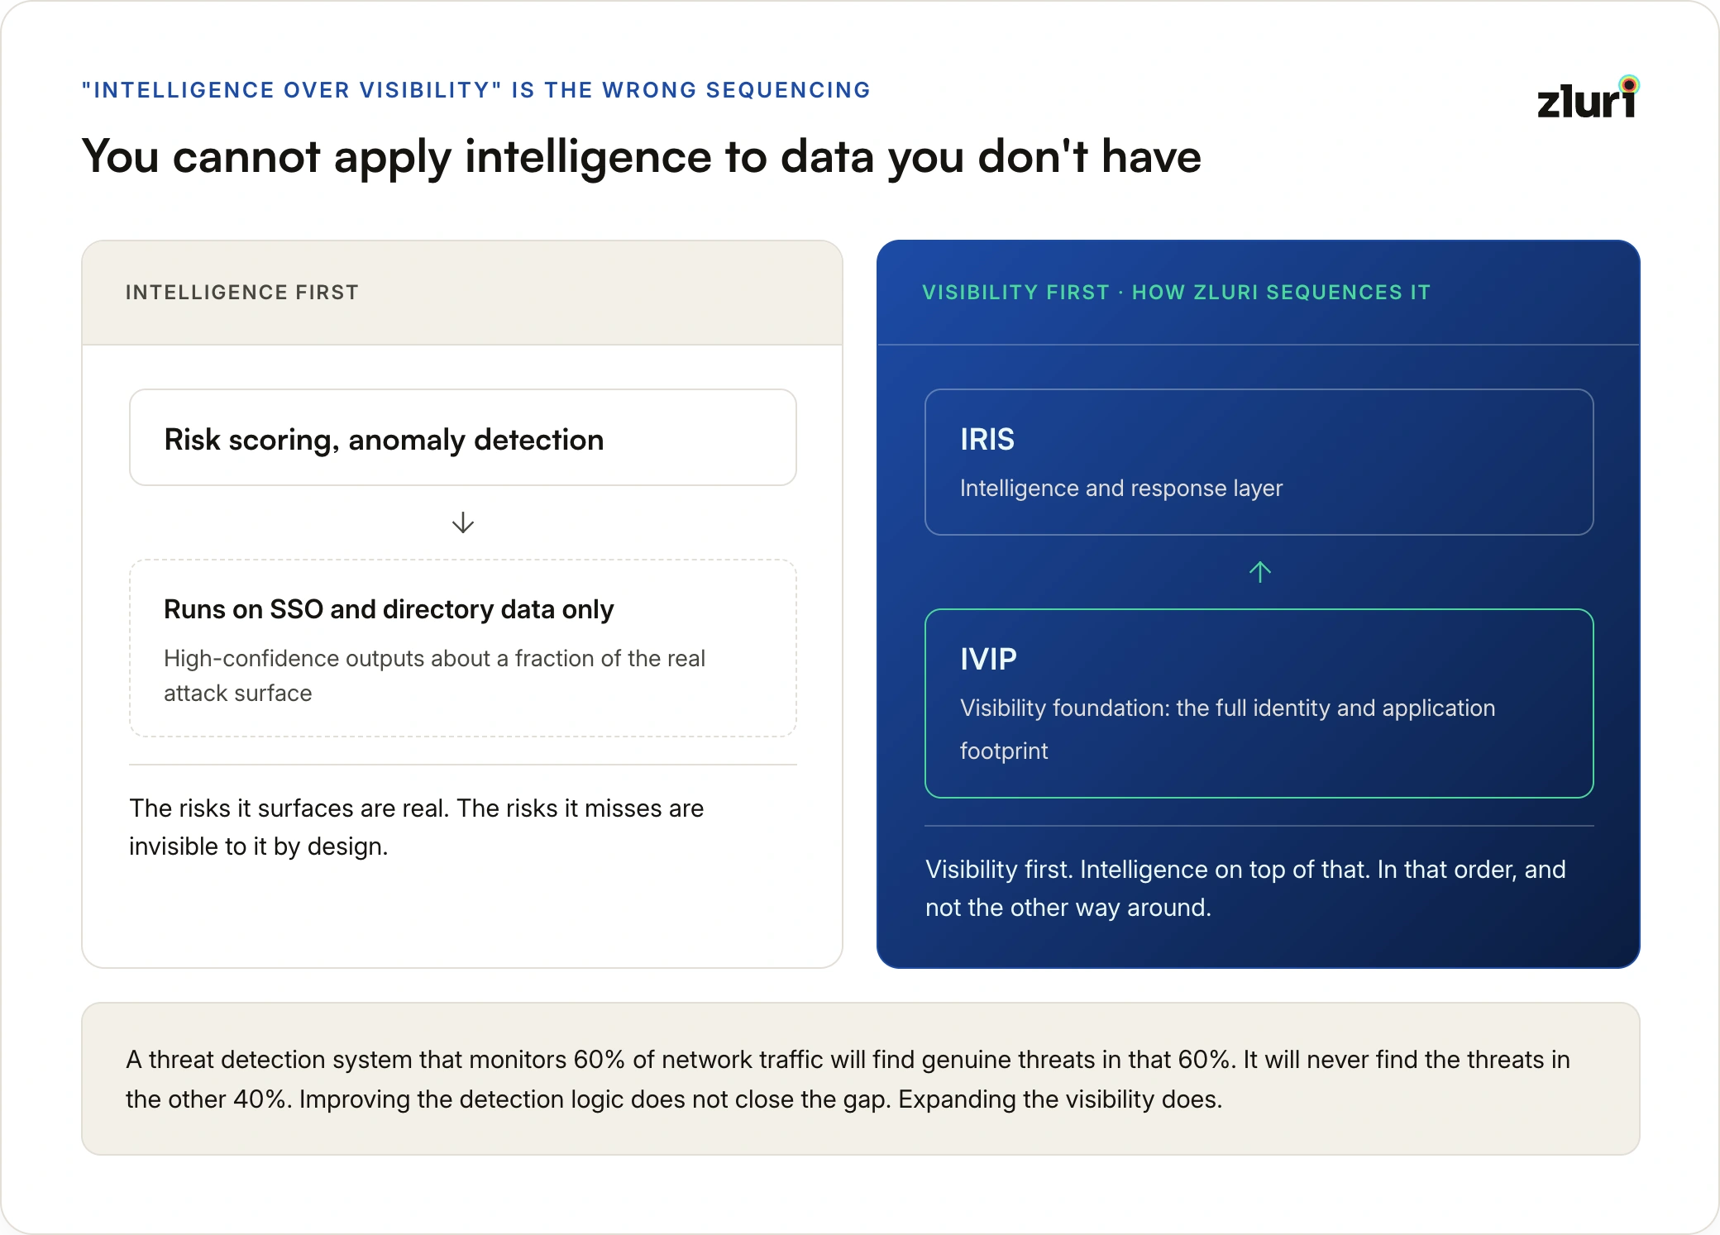Screen dimensions: 1720x1235
Task: Click the Zluri logo
Action: point(1588,98)
